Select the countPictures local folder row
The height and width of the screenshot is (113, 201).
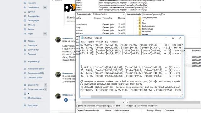pyautogui.click(x=100, y=24)
